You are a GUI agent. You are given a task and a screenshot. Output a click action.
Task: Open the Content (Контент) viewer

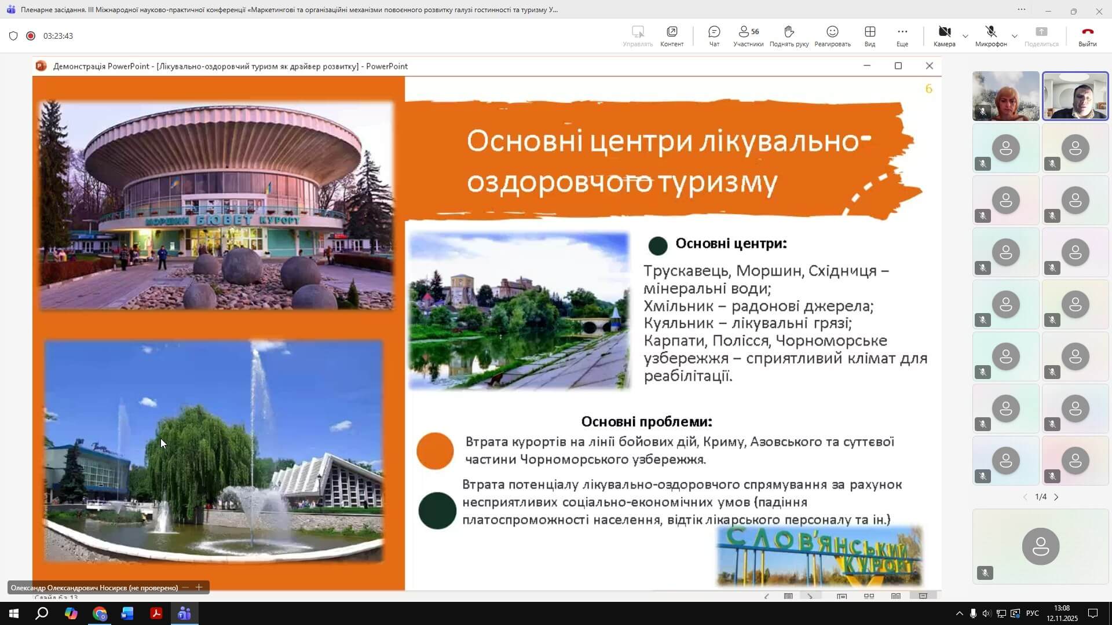[672, 36]
